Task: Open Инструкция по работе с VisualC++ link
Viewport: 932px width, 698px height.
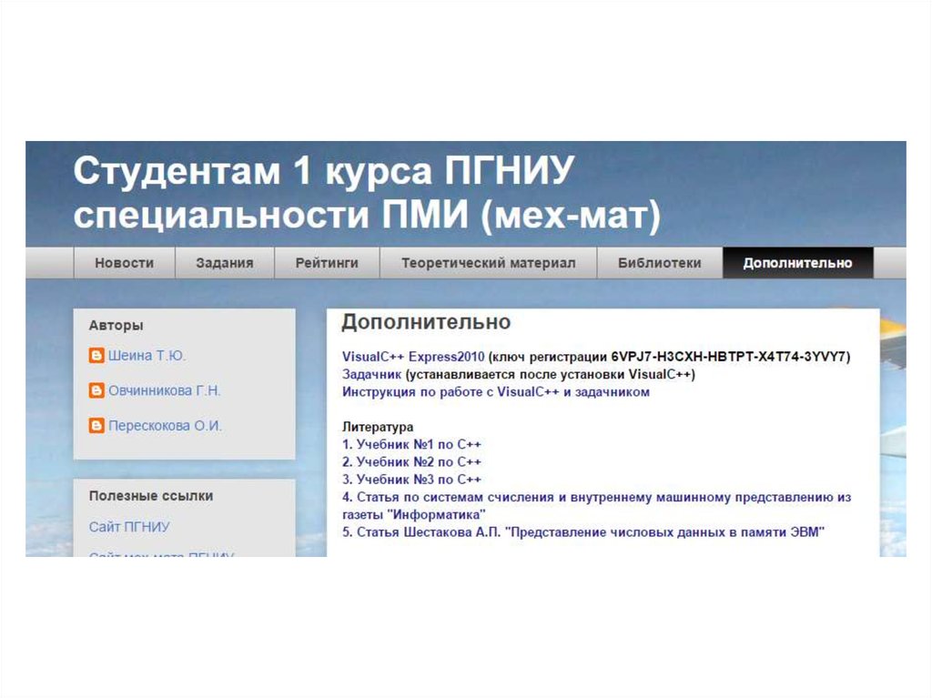Action: [x=496, y=392]
